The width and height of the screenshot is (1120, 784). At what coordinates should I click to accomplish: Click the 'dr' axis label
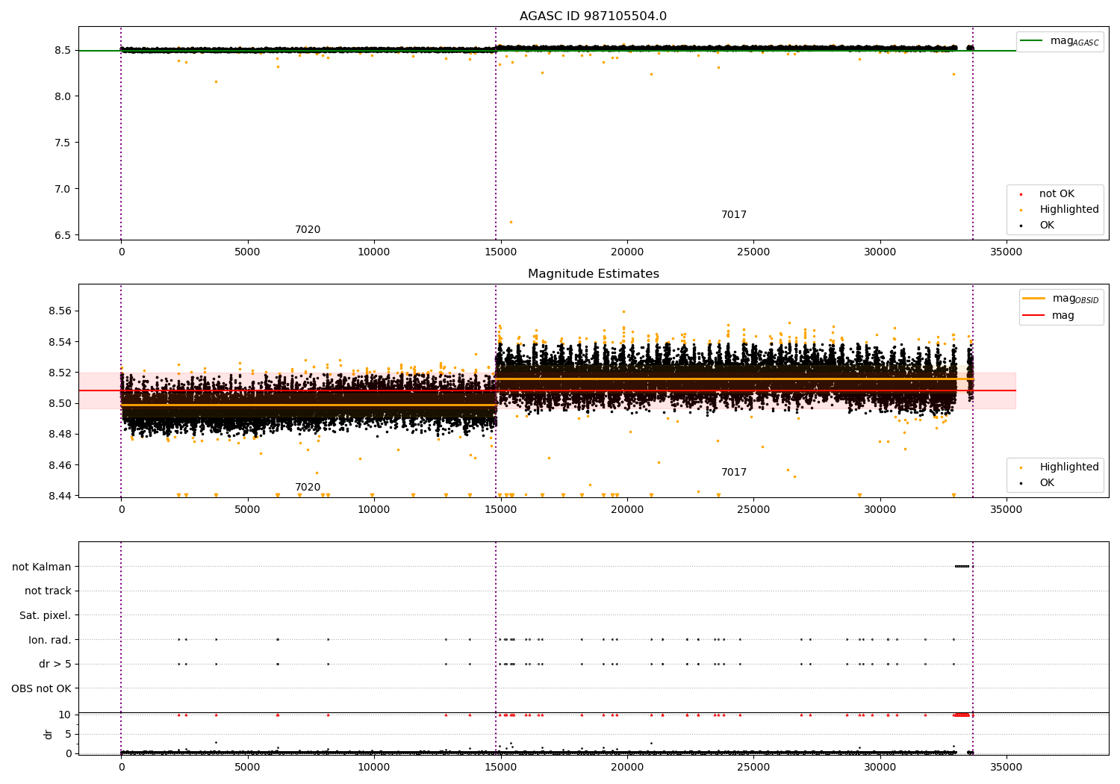click(x=49, y=734)
